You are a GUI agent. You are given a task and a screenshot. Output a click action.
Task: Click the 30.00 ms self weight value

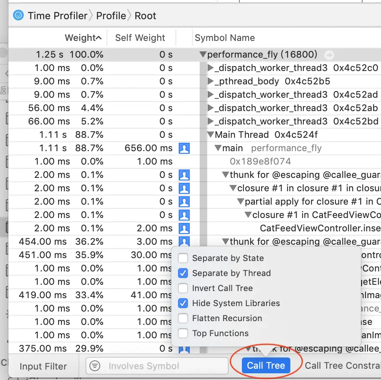(151, 255)
